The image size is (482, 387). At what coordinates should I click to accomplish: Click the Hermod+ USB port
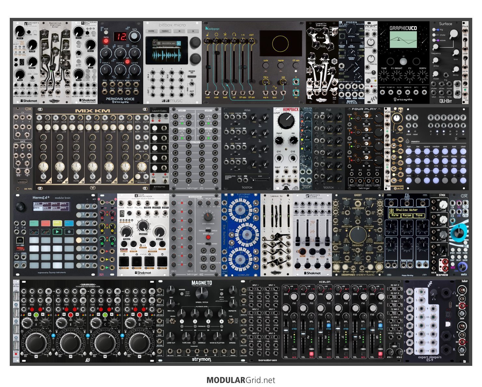pyautogui.click(x=20, y=241)
